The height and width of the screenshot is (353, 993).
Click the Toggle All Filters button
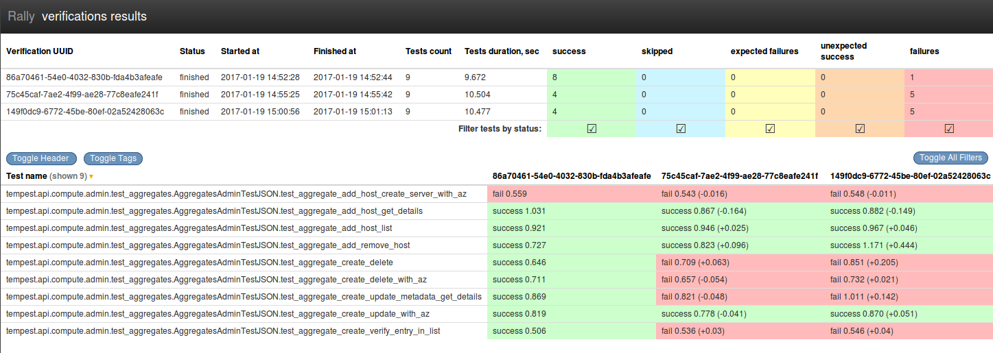pos(950,158)
